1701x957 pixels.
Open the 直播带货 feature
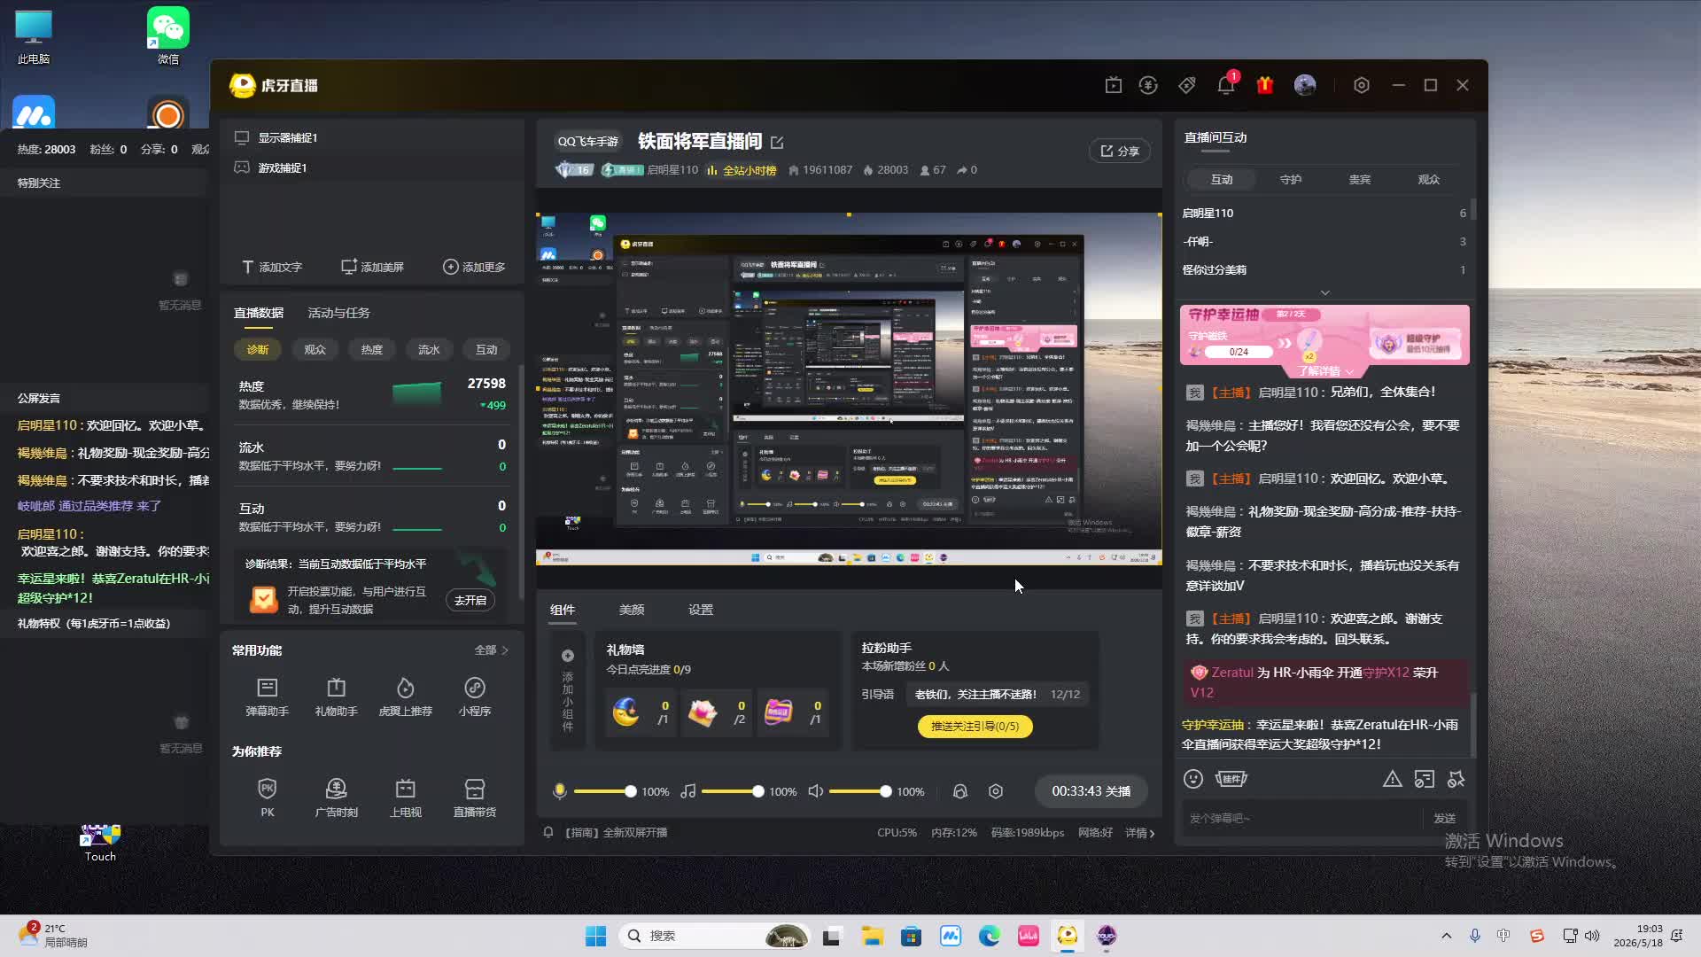point(475,797)
